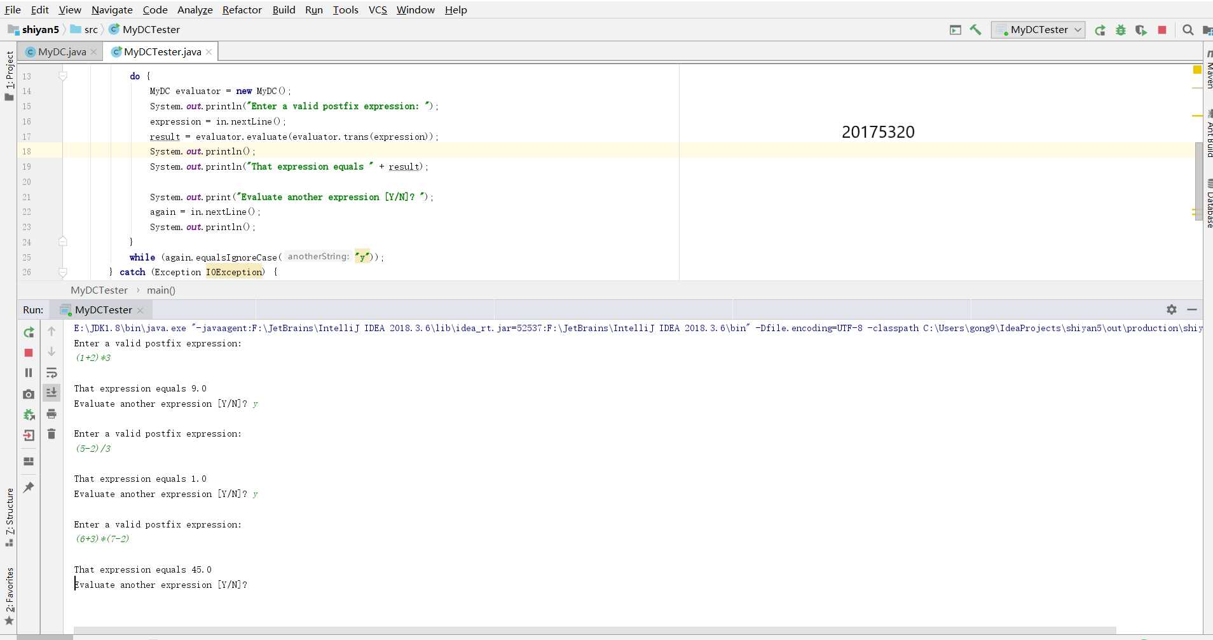Viewport: 1213px width, 640px height.
Task: Pause output in the Run panel
Action: [29, 373]
